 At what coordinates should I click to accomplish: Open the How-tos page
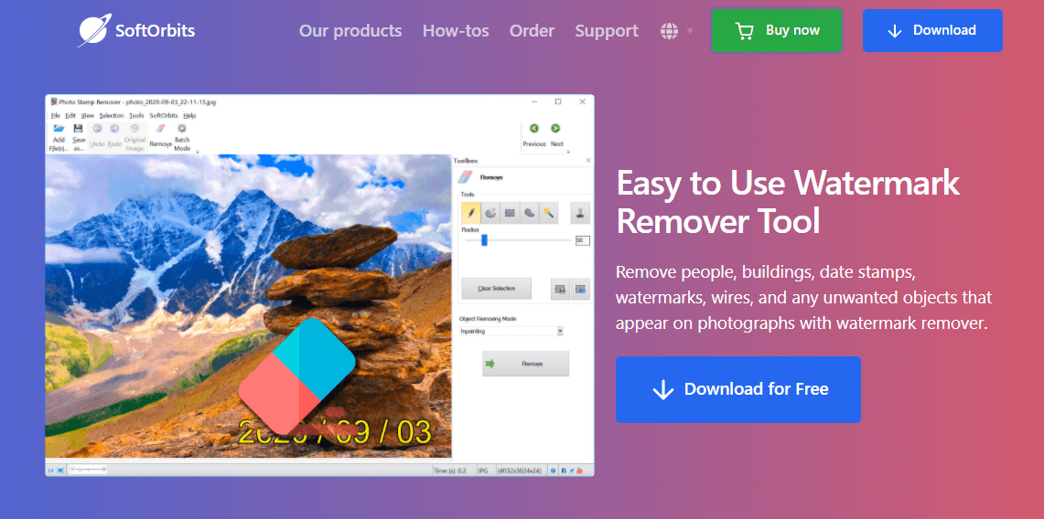click(x=456, y=30)
